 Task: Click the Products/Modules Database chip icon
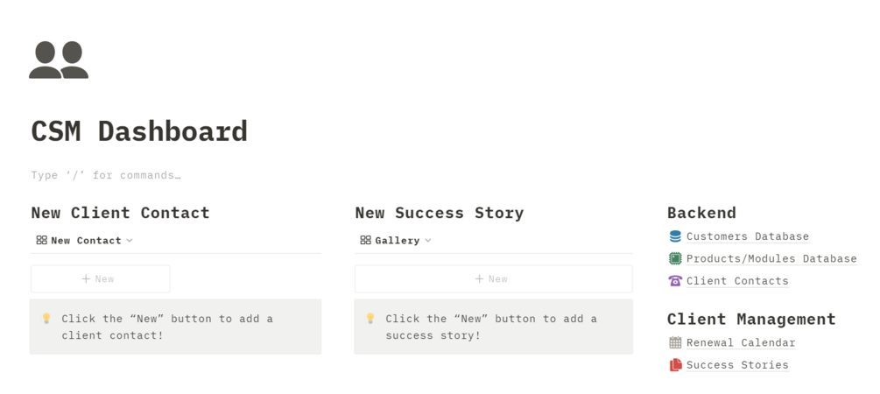(x=675, y=258)
